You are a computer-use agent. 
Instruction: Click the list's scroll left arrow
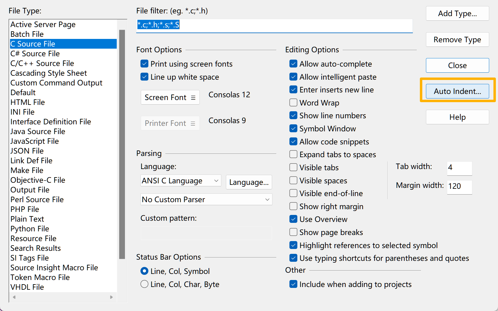click(14, 297)
